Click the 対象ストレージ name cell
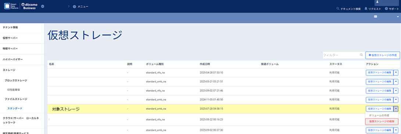The image size is (401, 134). point(66,109)
